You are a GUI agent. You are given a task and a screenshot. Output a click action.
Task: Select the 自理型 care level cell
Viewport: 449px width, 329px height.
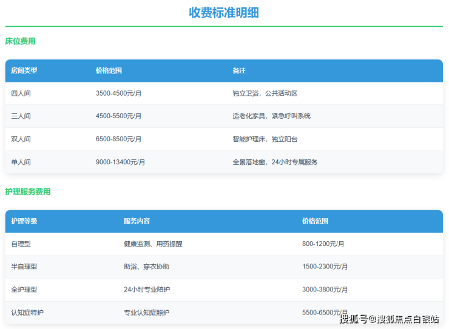point(21,244)
